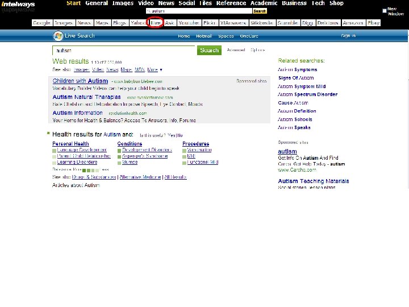Select the Google engine button
Screen dimensions: 409x307
tap(41, 23)
